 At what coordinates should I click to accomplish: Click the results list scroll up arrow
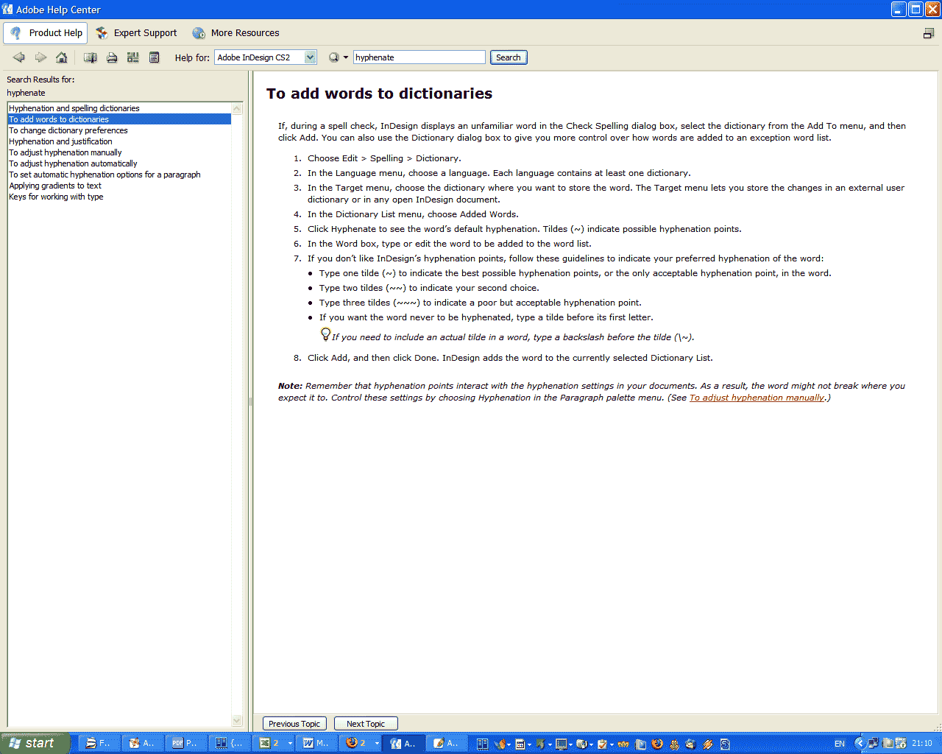237,108
